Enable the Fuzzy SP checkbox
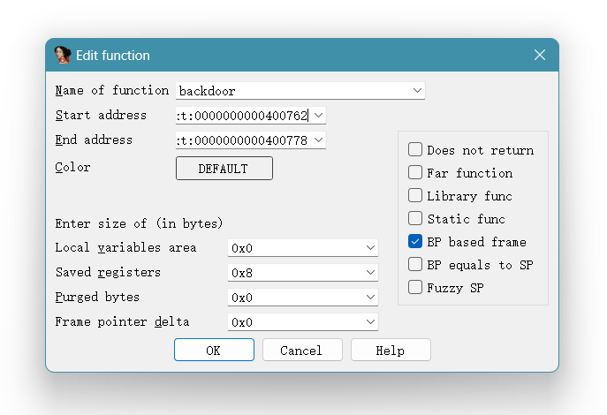The width and height of the screenshot is (607, 415). pyautogui.click(x=415, y=288)
